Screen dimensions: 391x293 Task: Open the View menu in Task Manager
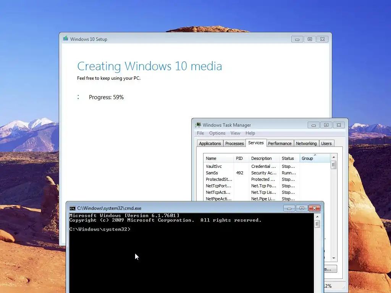(x=235, y=133)
